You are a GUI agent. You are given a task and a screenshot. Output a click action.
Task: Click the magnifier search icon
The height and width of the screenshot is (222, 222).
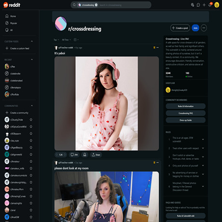click(x=74, y=5)
